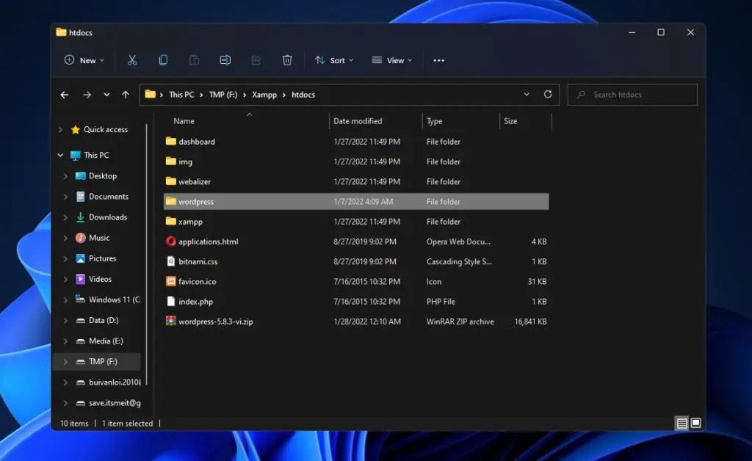Viewport: 752px width, 461px height.
Task: Click the Rename icon in toolbar
Action: tap(225, 60)
